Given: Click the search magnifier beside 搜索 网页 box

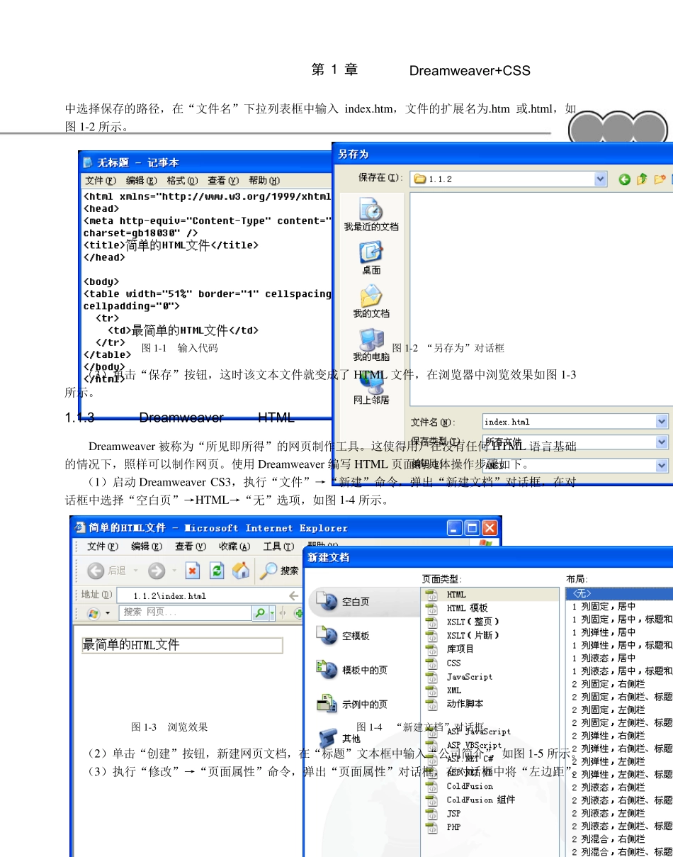Looking at the screenshot, I should pyautogui.click(x=260, y=613).
